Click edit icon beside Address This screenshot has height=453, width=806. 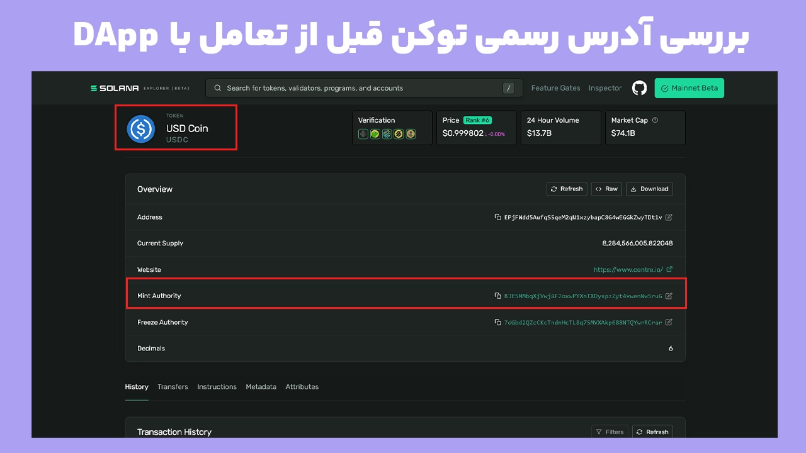point(669,217)
